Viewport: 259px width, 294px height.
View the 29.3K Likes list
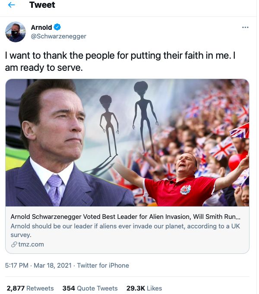pos(145,288)
